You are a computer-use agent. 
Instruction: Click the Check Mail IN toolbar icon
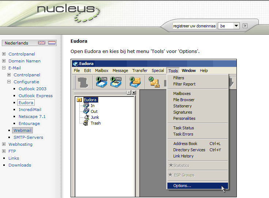[101, 82]
